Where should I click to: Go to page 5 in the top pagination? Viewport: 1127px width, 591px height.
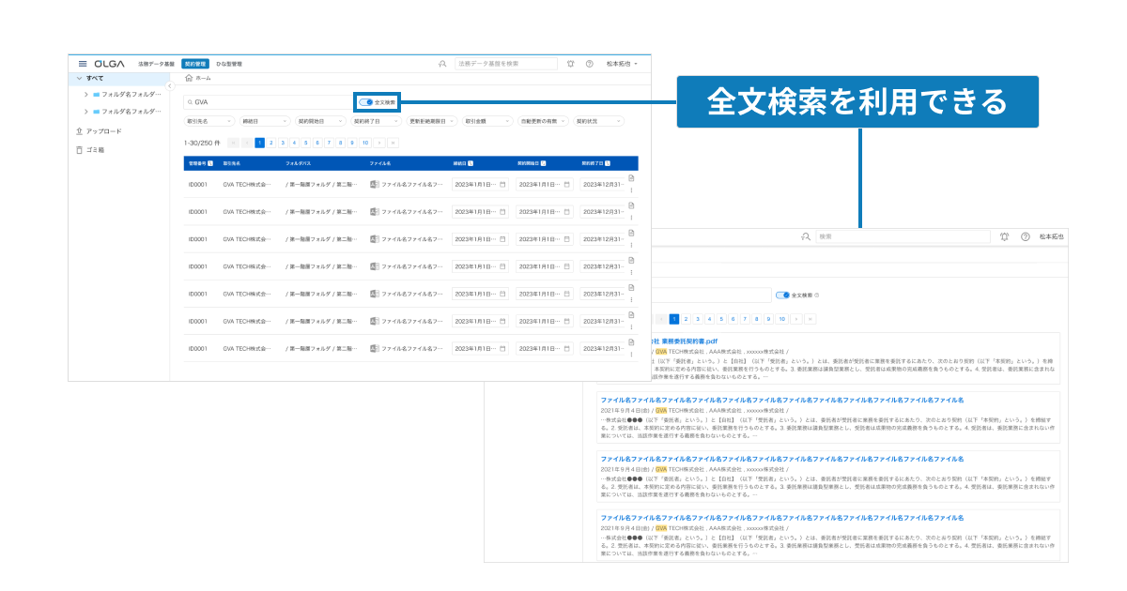point(305,143)
